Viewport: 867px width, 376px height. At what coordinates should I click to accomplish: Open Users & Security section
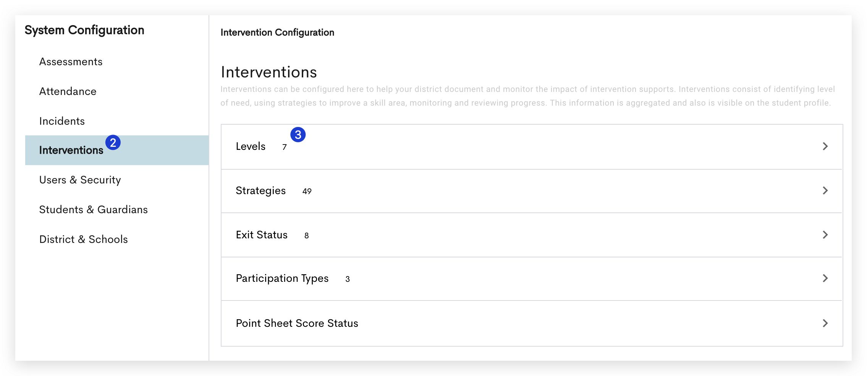click(x=80, y=180)
